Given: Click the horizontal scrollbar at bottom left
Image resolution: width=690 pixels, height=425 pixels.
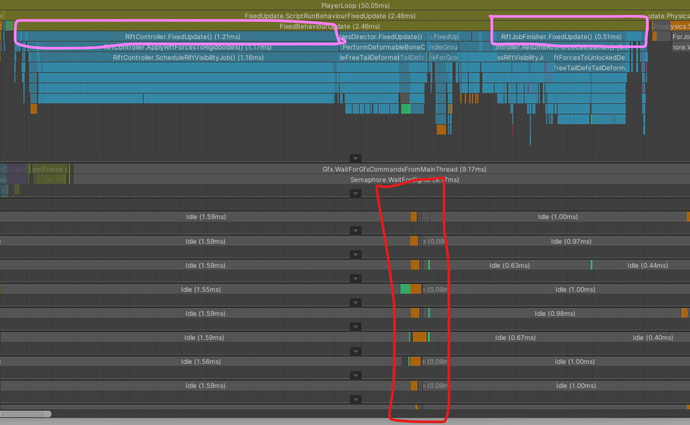Looking at the screenshot, I should click(26, 413).
